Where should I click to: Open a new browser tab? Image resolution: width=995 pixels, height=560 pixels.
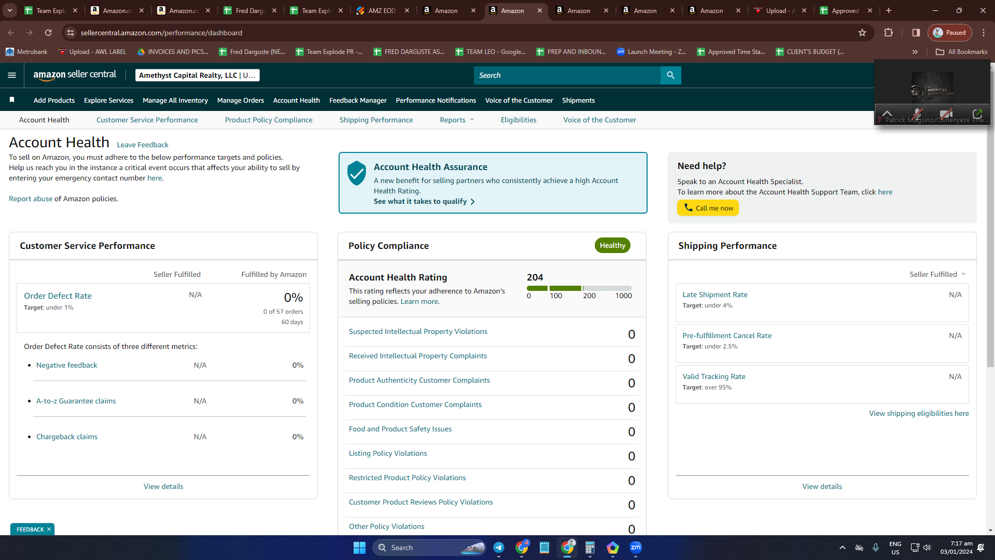[x=889, y=10]
